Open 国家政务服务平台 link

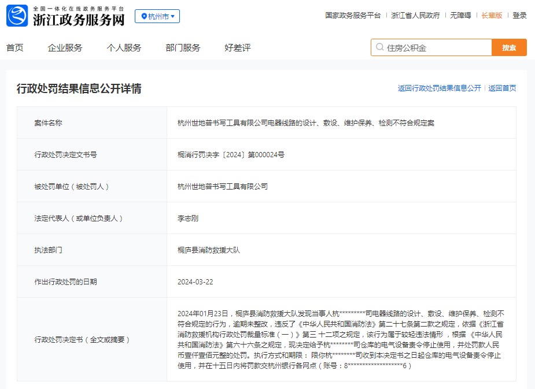353,16
